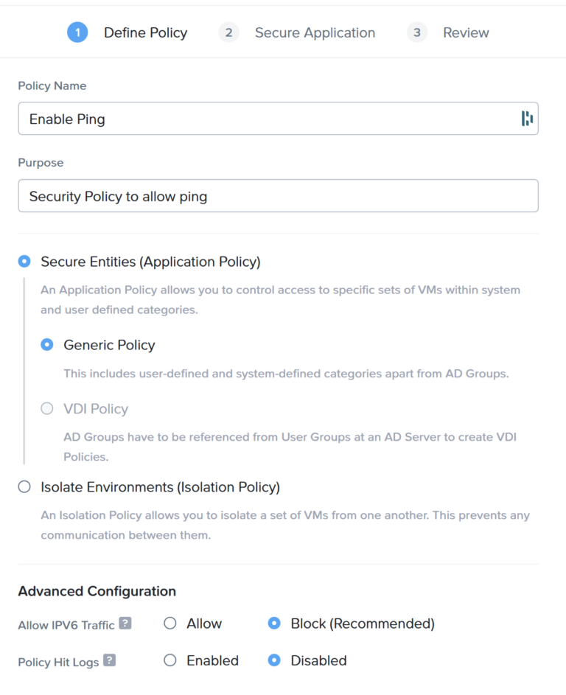Image resolution: width=566 pixels, height=695 pixels.
Task: Select Secure Entities (Application Policy)
Action: click(24, 261)
